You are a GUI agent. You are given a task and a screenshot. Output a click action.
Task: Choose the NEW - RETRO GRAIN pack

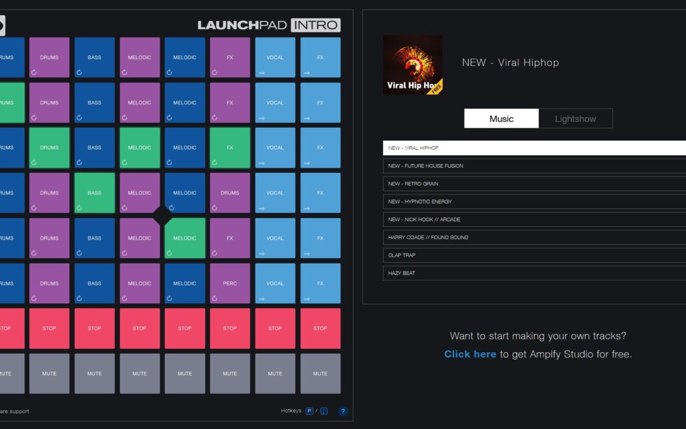534,184
